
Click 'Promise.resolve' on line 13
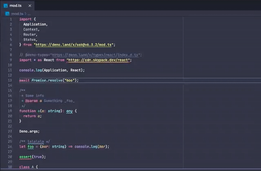point(47,80)
